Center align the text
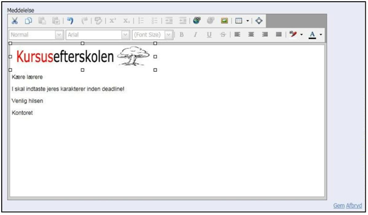Screen dimensions: 368x215 click(x=251, y=34)
